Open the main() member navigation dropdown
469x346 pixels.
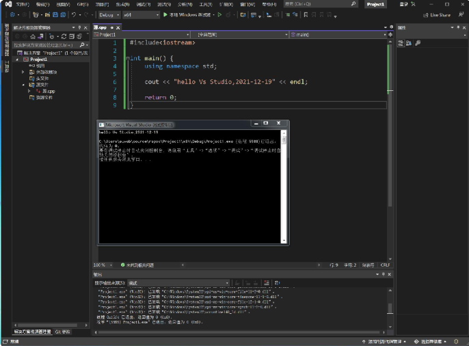[340, 34]
